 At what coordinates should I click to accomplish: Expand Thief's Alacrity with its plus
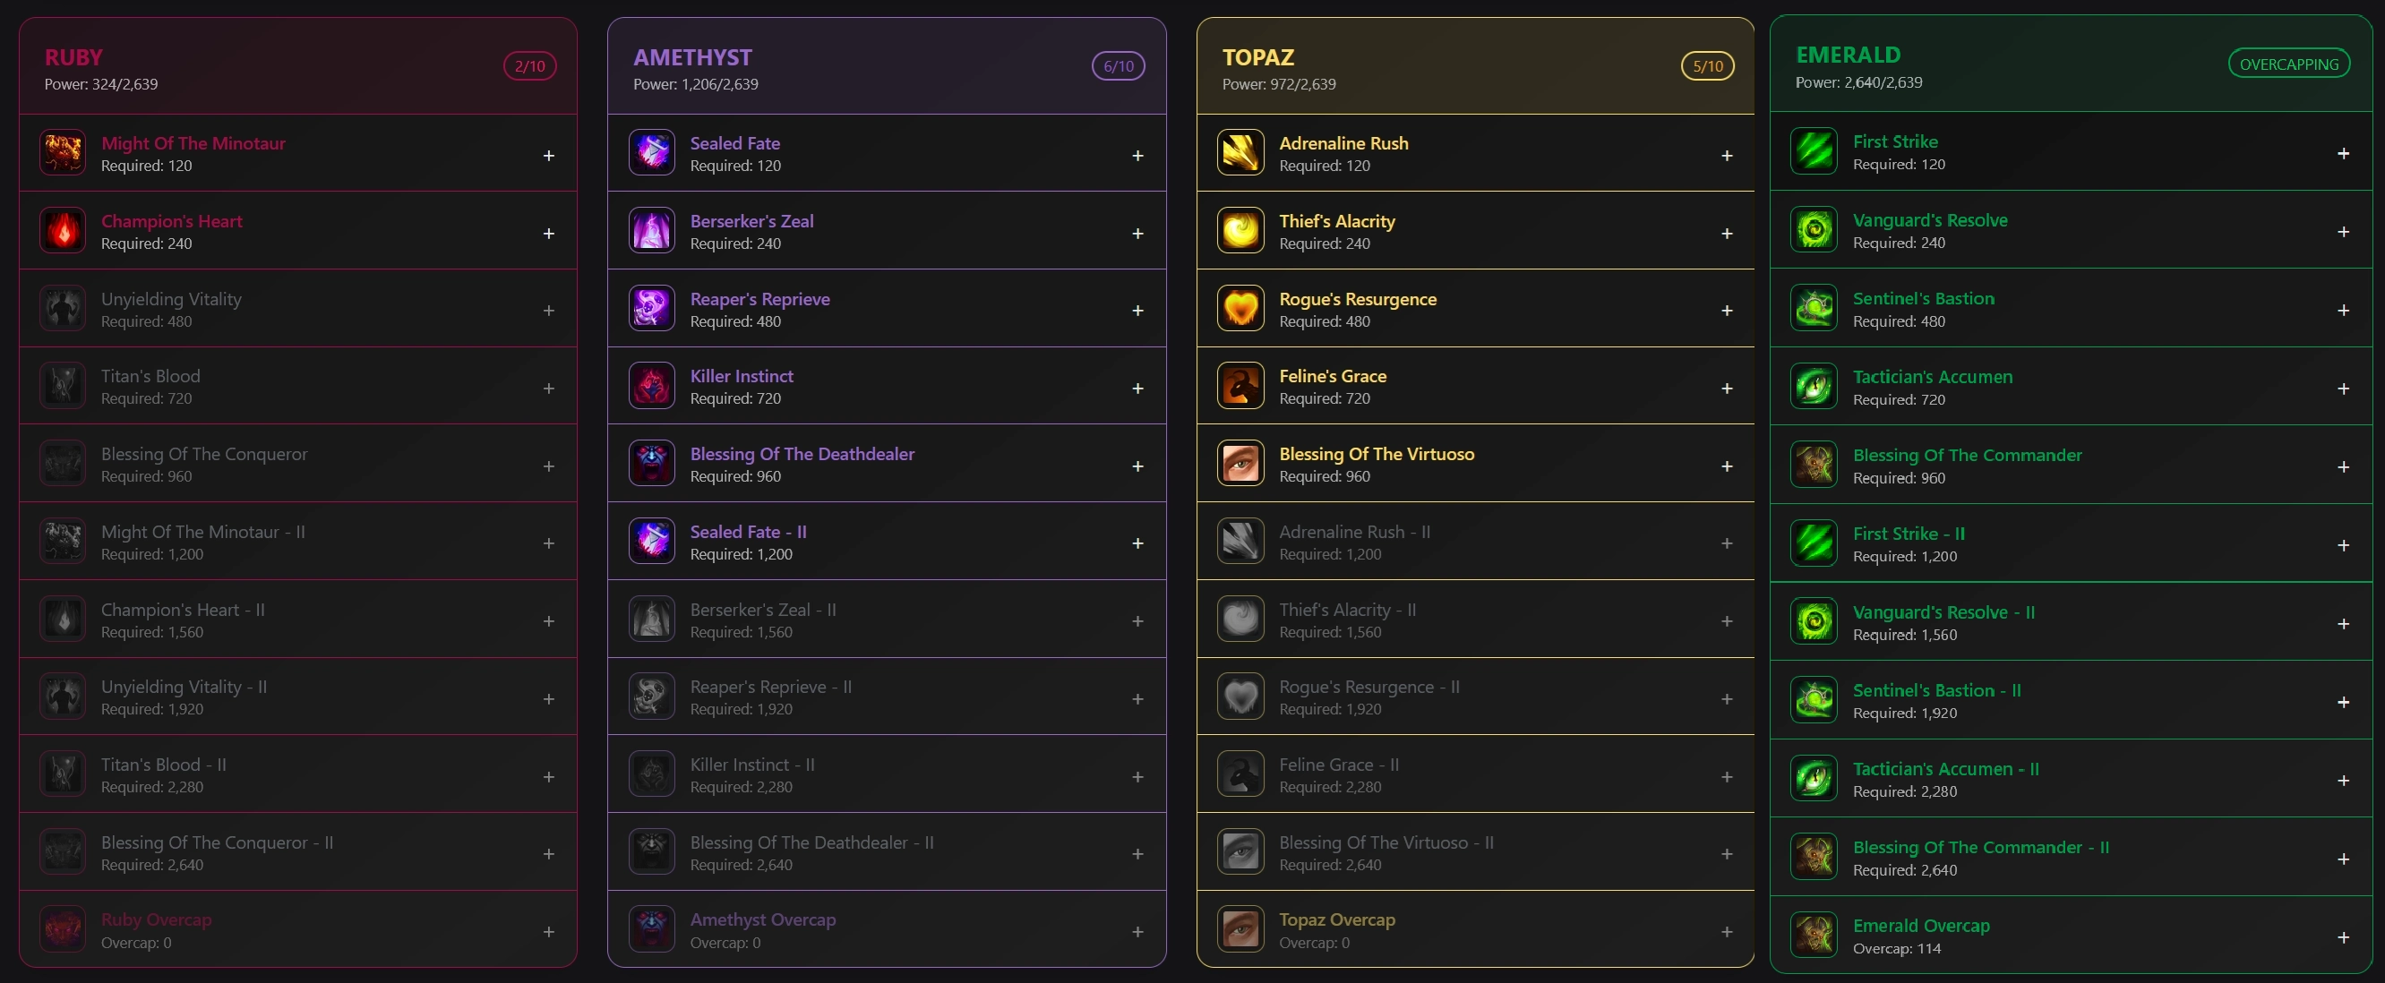click(1727, 234)
